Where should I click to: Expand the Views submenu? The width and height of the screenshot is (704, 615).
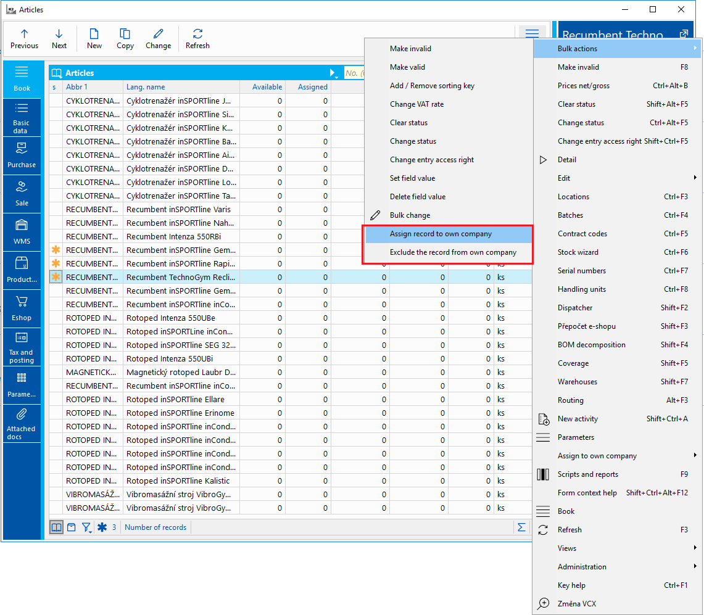coord(616,548)
